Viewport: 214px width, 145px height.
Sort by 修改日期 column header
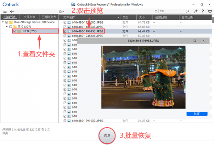pyautogui.click(x=195, y=17)
